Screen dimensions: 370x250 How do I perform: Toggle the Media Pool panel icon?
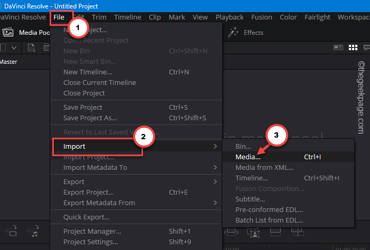click(8, 32)
